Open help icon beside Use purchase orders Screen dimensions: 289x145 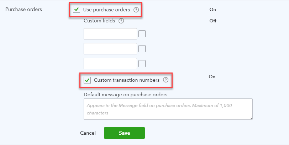(136, 10)
